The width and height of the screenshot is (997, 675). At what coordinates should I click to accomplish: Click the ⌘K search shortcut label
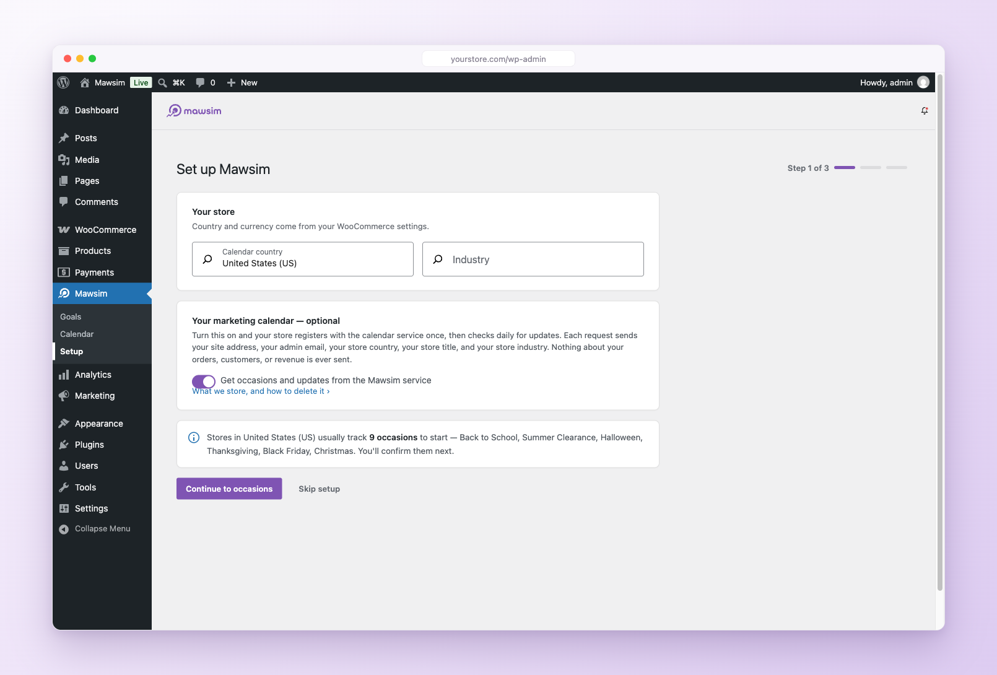[179, 82]
